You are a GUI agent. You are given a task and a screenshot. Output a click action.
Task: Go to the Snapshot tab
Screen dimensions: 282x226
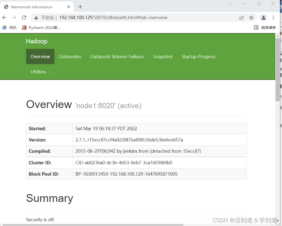click(x=162, y=56)
